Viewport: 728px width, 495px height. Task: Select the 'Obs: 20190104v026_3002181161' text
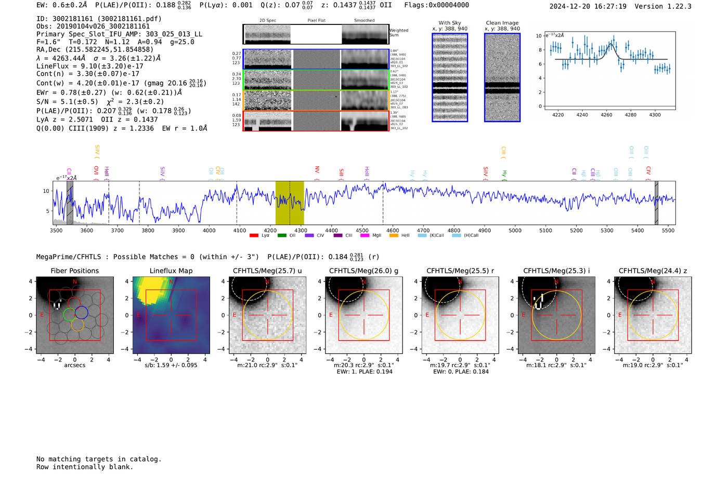click(93, 26)
